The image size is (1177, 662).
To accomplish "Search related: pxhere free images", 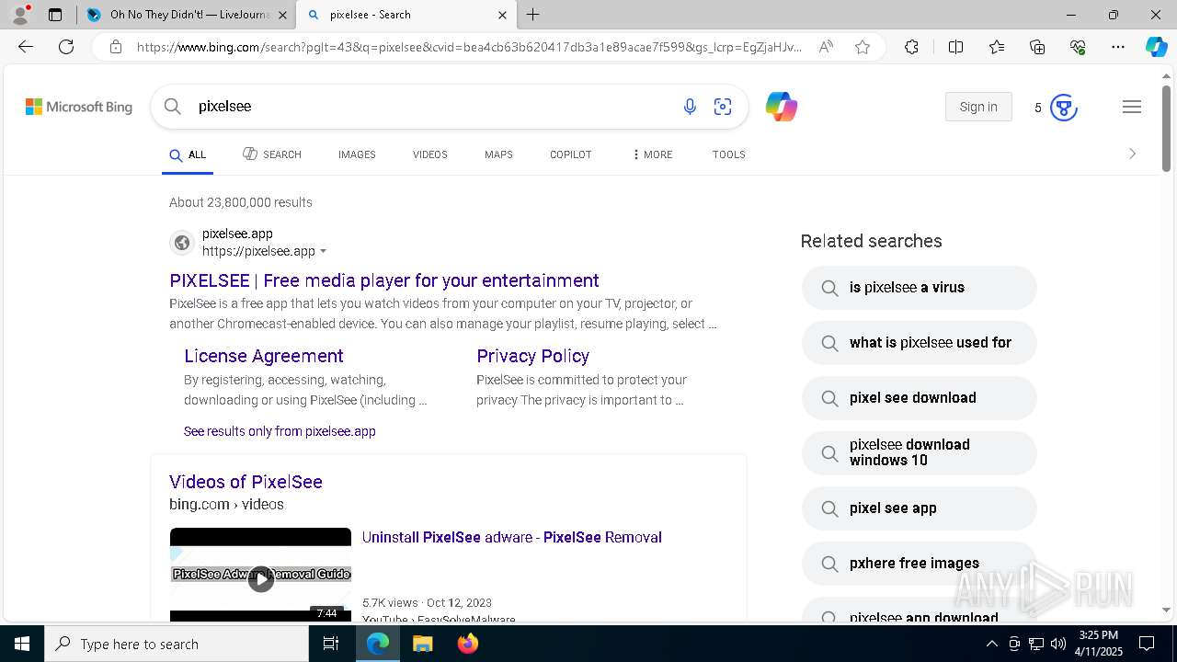I will click(x=920, y=564).
